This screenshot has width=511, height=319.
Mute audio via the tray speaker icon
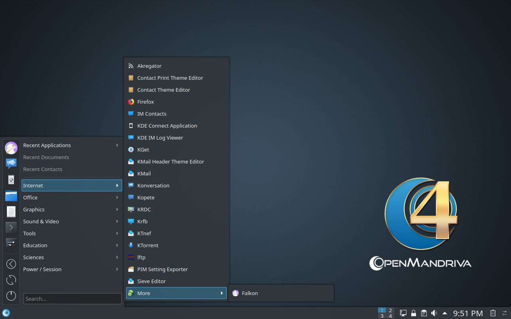click(434, 313)
